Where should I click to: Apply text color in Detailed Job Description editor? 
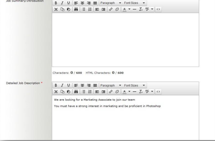pos(124,92)
